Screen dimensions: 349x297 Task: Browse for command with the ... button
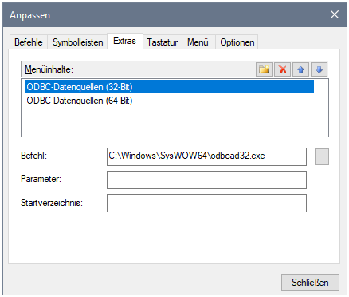322,157
